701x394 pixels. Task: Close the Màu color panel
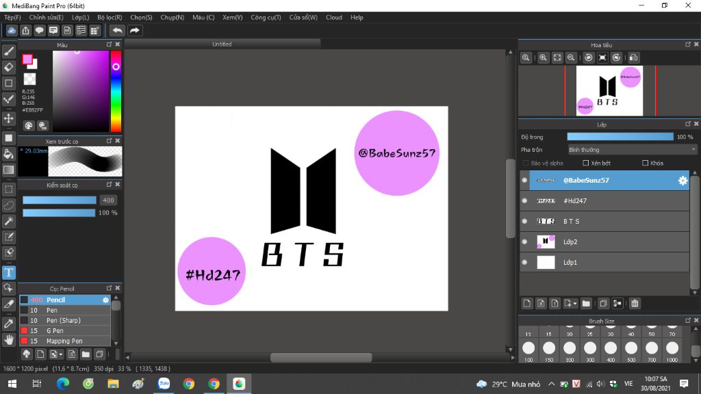point(118,44)
